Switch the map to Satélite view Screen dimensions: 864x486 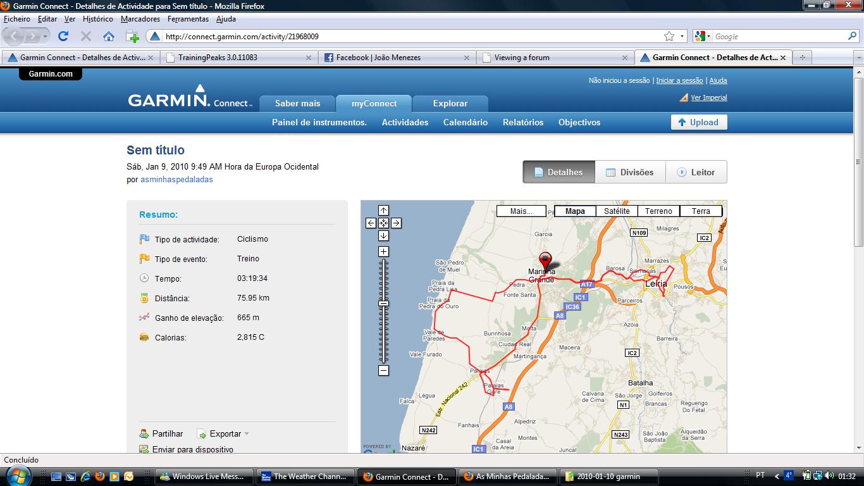(x=615, y=211)
